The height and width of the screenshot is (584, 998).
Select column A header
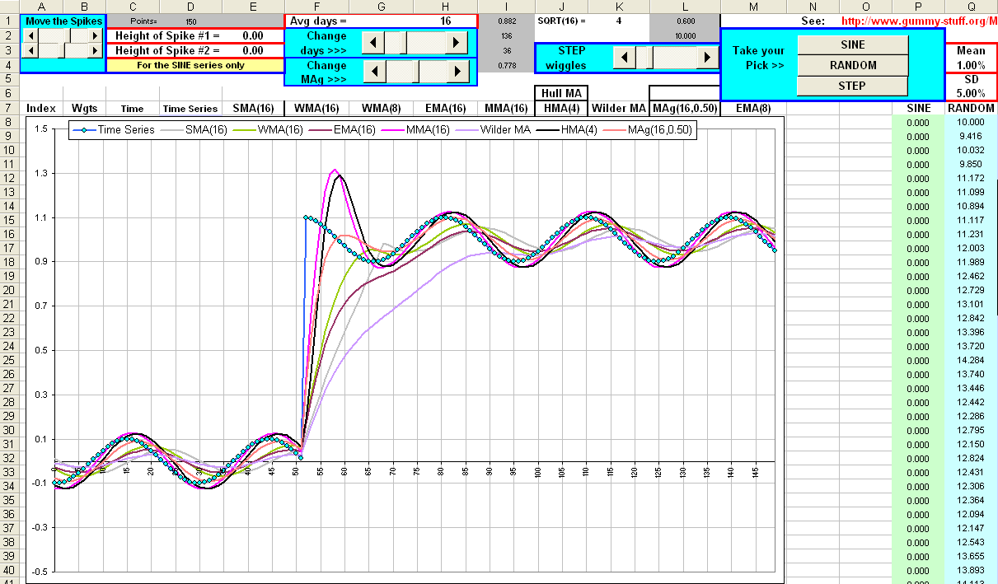[x=41, y=7]
